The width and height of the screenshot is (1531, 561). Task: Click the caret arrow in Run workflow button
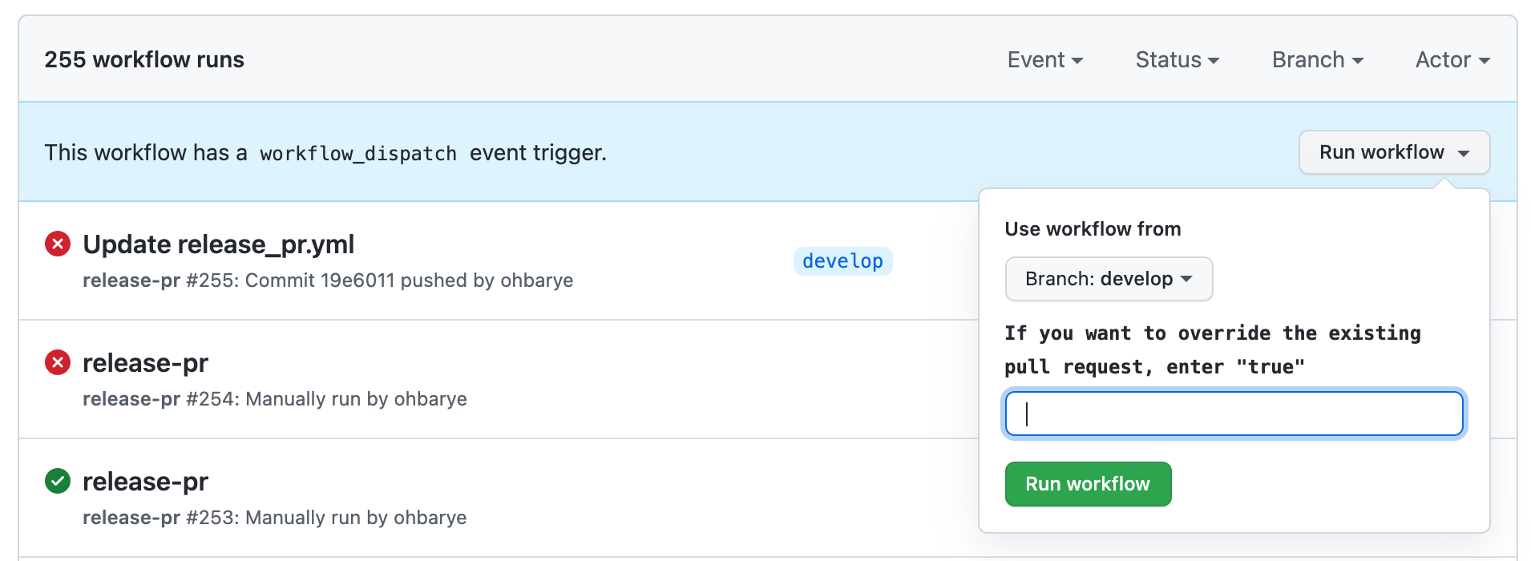click(x=1464, y=154)
